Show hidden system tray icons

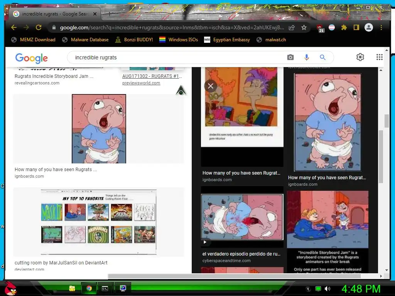click(x=308, y=289)
